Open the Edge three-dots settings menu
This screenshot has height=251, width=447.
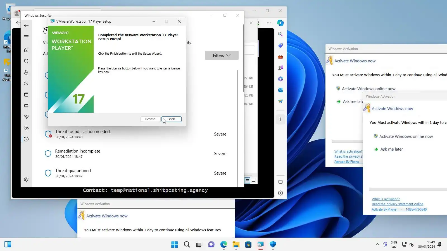[x=269, y=23]
